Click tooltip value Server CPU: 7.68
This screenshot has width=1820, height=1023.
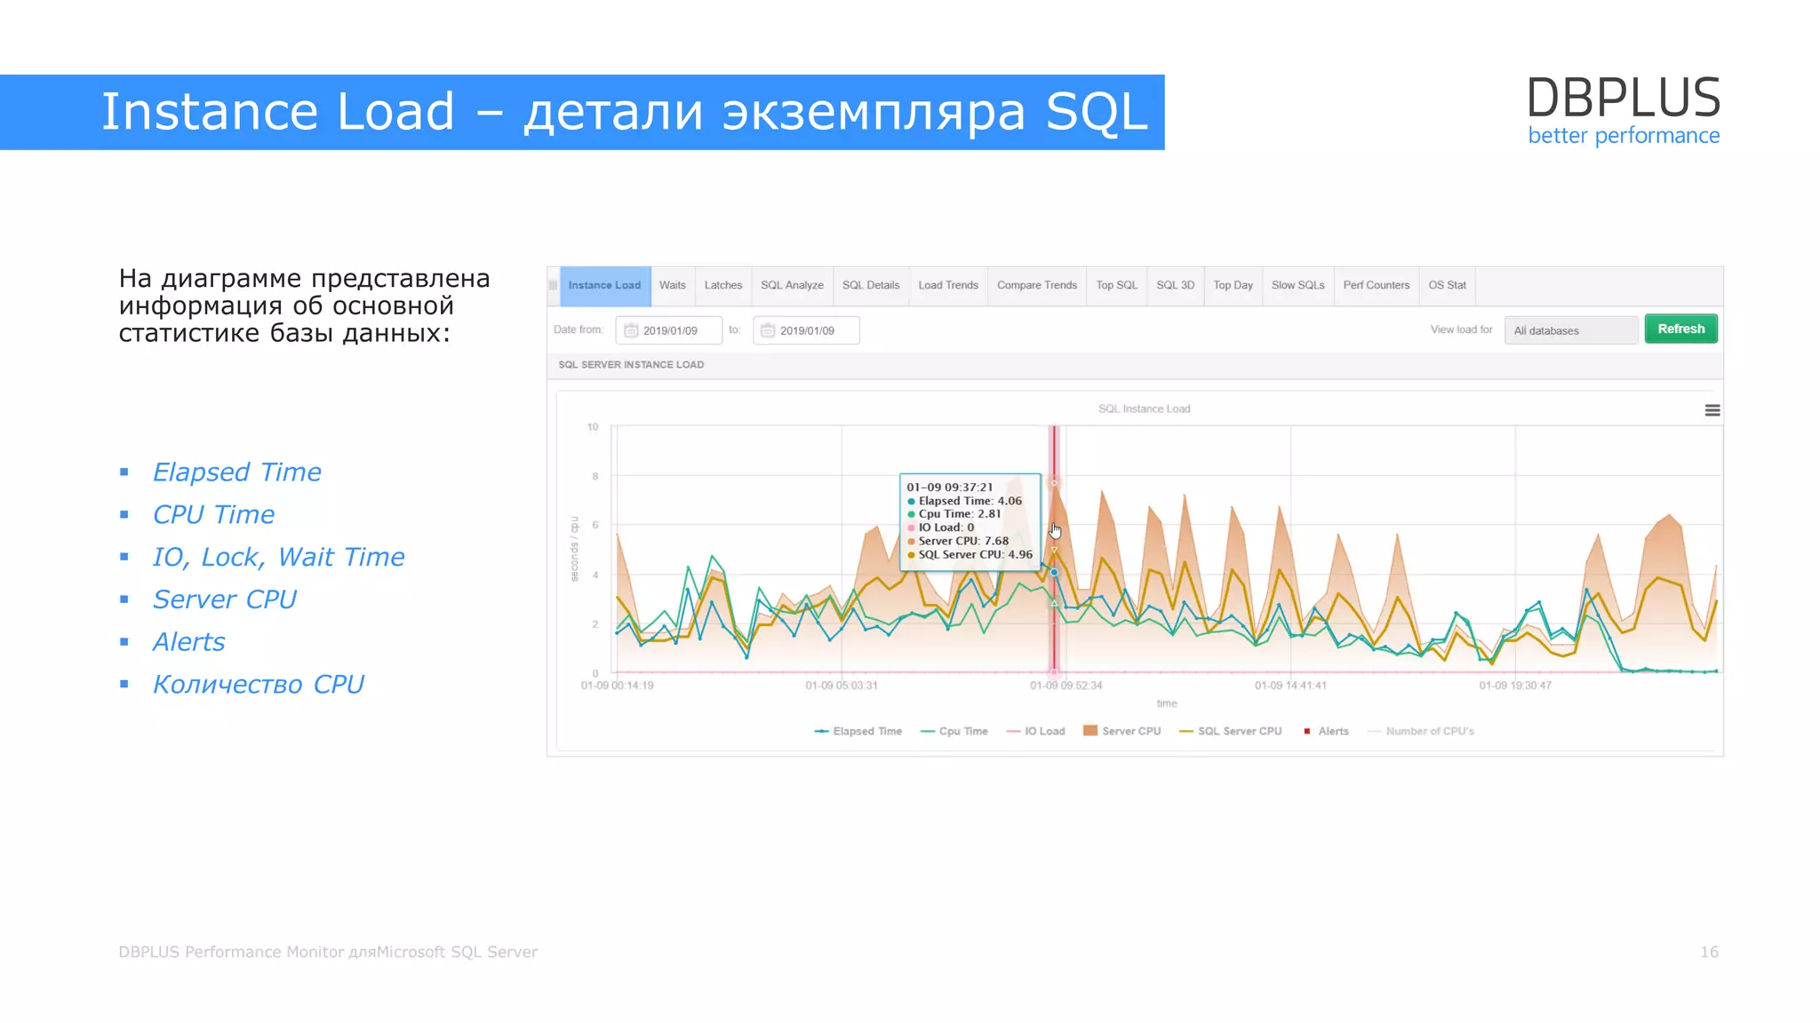click(x=958, y=541)
